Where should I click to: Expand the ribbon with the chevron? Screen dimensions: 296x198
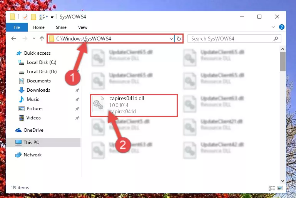(273, 27)
